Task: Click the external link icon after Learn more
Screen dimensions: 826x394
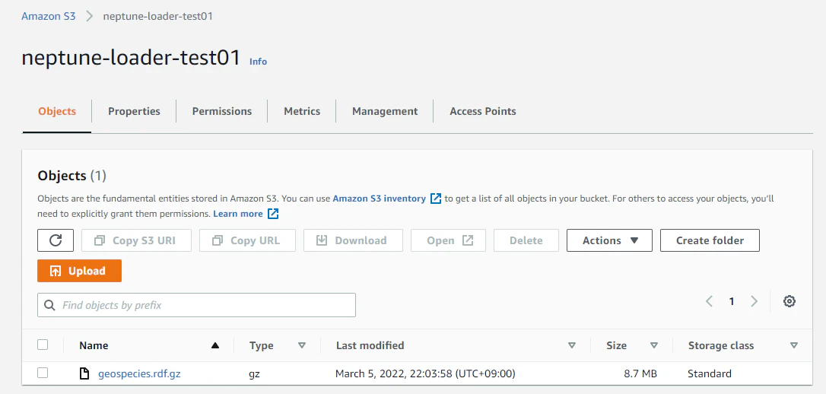Action: pyautogui.click(x=273, y=214)
